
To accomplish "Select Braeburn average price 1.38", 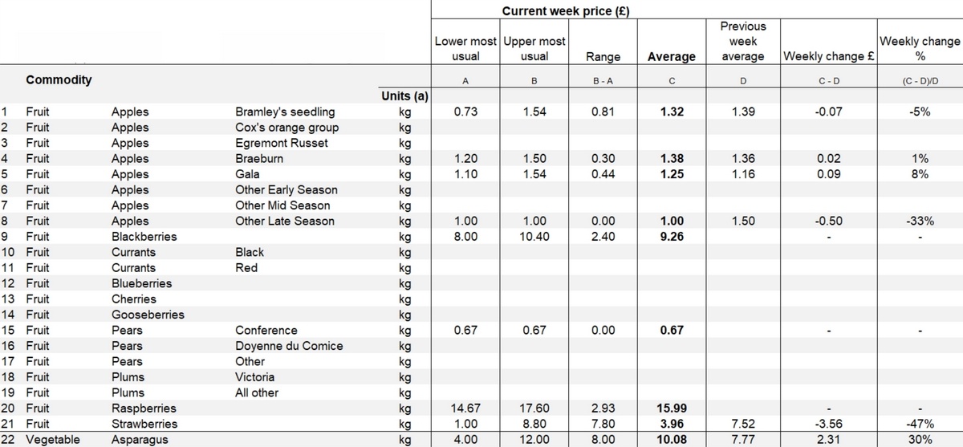I will point(671,159).
